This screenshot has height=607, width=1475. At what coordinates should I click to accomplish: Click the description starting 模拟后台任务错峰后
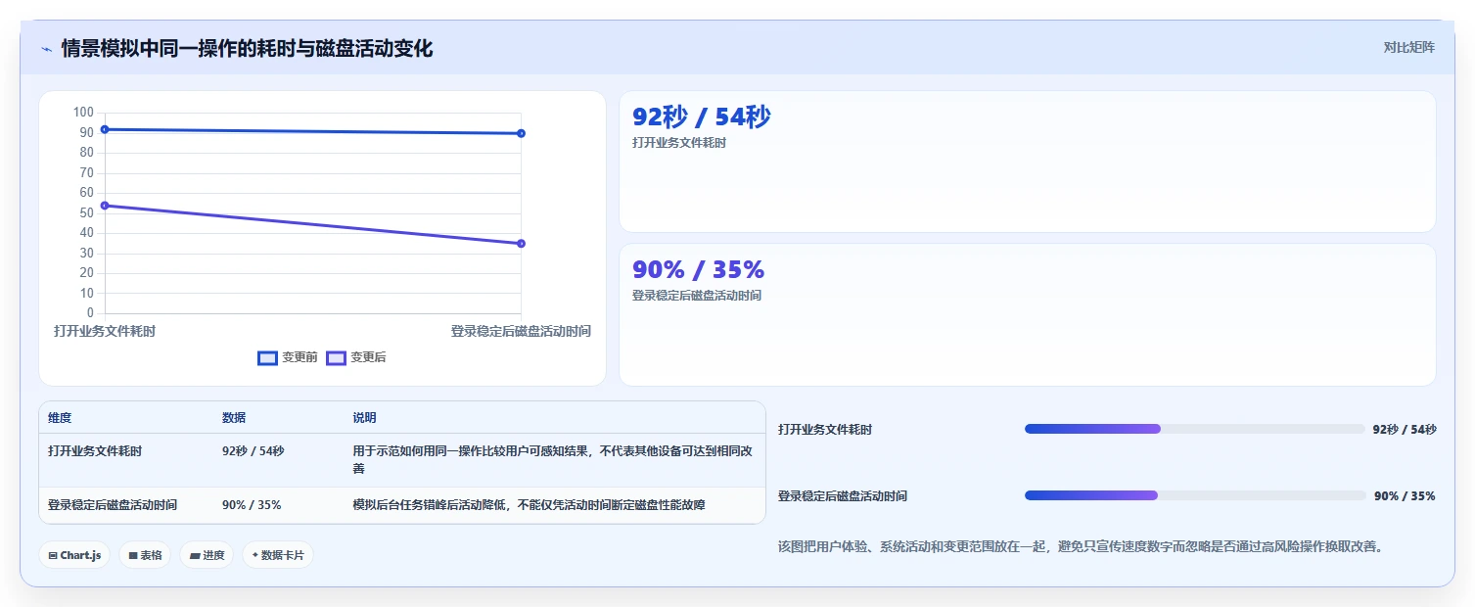529,505
